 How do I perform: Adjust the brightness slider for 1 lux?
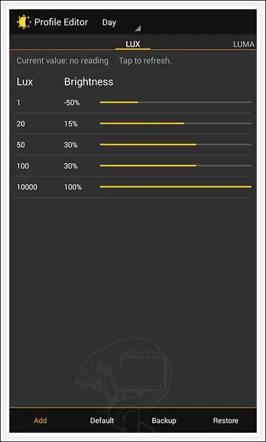point(176,102)
